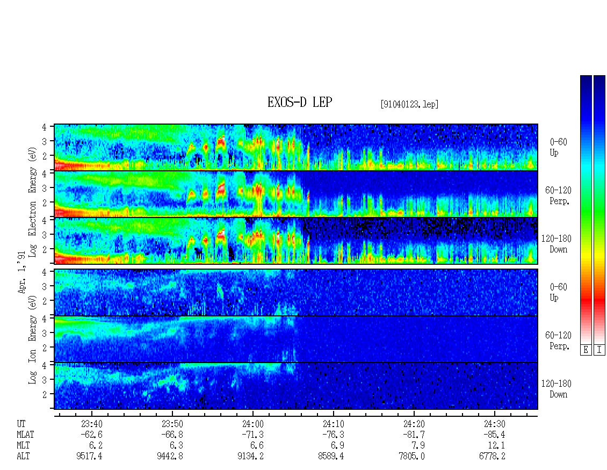Click the MLT value 6.2

point(96,445)
